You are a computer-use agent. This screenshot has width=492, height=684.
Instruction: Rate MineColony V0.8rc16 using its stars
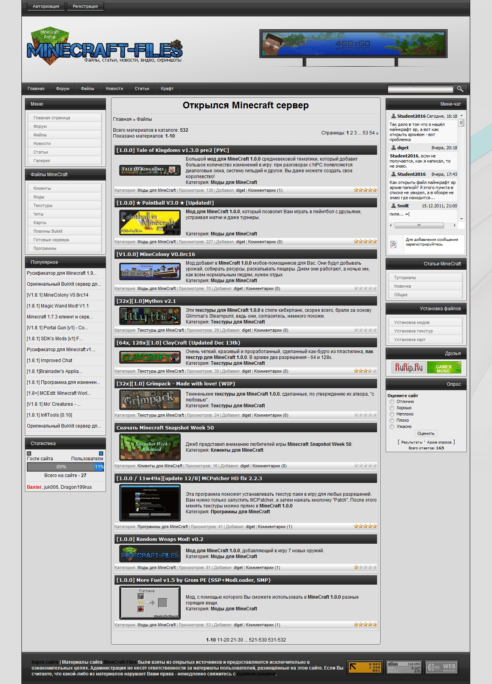click(365, 288)
